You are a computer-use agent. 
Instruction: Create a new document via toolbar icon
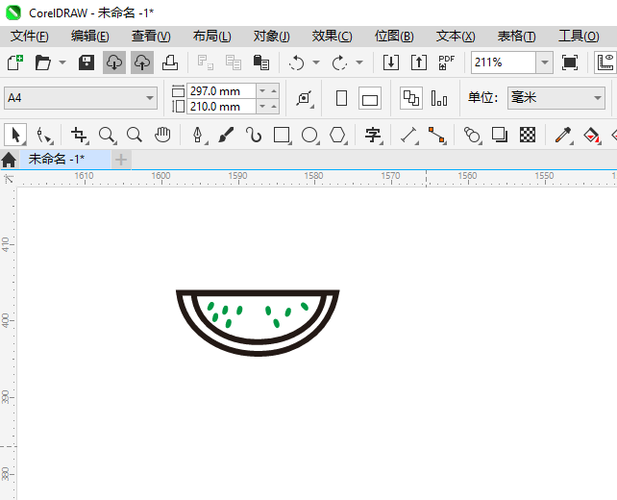pyautogui.click(x=15, y=62)
